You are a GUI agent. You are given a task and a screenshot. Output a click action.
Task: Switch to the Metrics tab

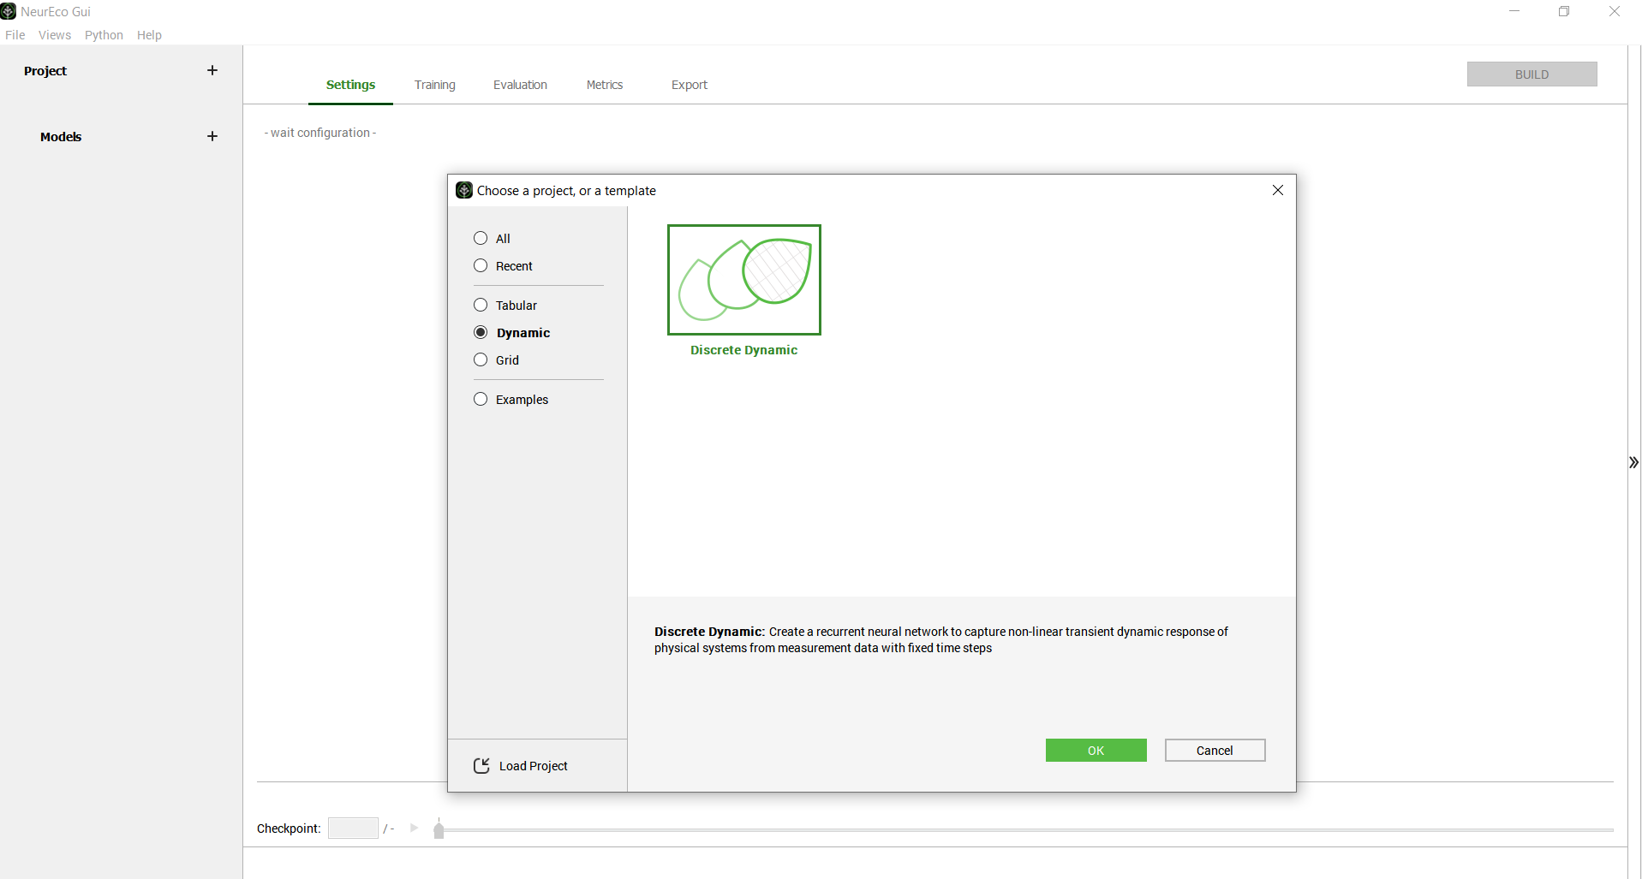(x=605, y=85)
